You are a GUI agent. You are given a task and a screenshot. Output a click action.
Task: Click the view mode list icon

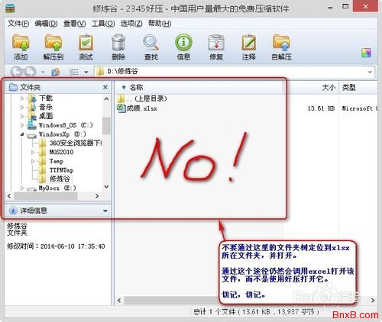click(x=74, y=72)
